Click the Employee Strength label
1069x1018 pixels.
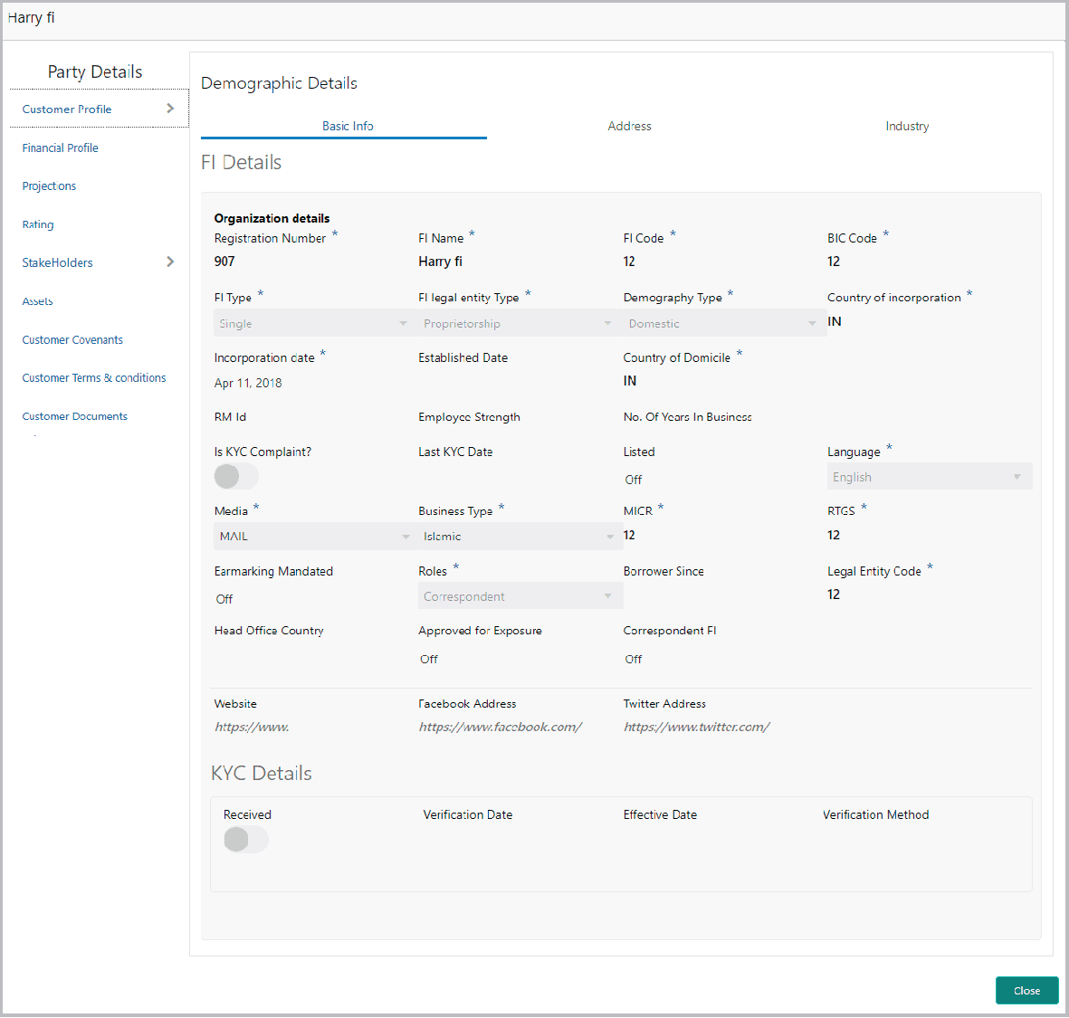(469, 417)
